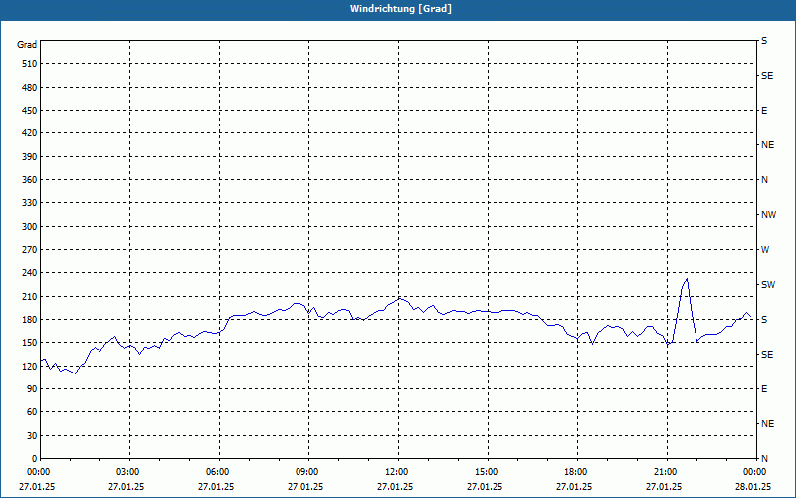Click the N compass label beside 360 gridline
796x498 pixels.
764,180
